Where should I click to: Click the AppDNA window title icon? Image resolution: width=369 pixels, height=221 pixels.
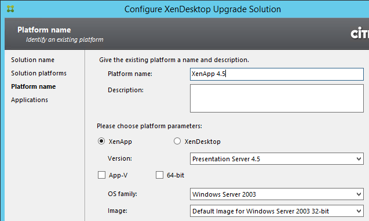click(x=10, y=9)
